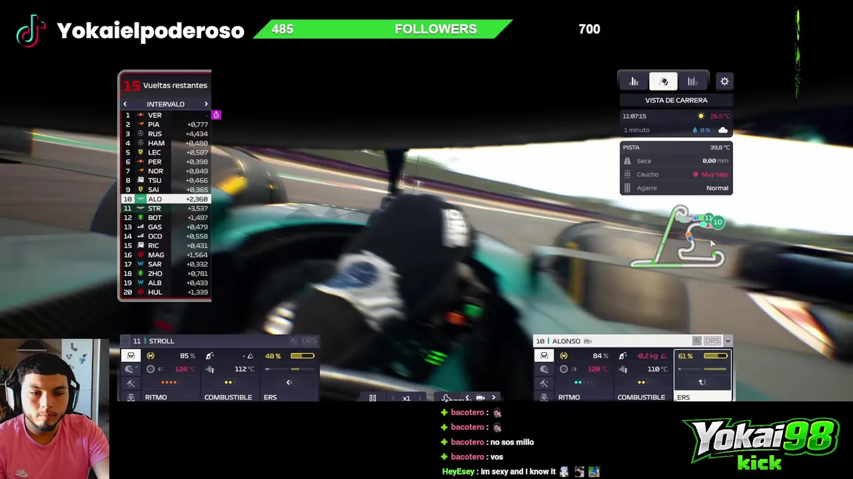The image size is (853, 479).
Task: Select RUS row in standings
Action: (x=165, y=134)
